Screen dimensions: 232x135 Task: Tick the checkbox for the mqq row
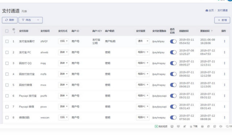click(7, 63)
